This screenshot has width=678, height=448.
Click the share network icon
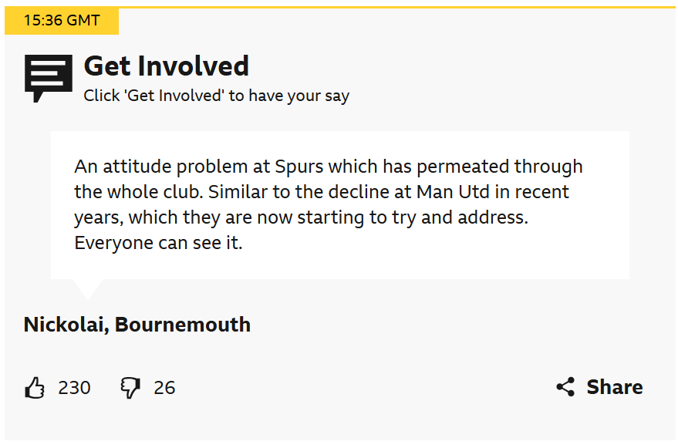[565, 387]
